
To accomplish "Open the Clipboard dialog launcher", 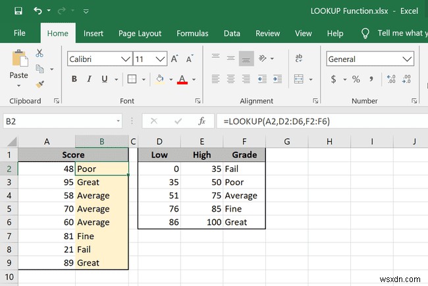I will coord(57,101).
